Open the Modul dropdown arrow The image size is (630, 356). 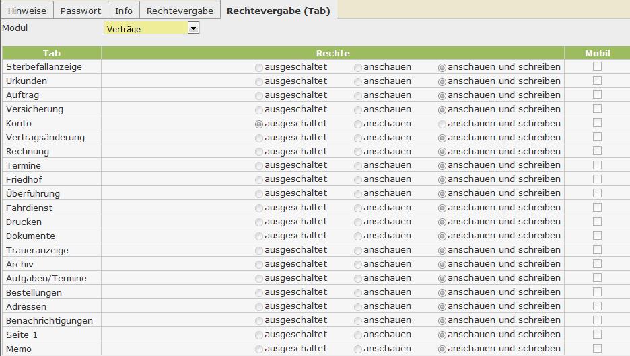click(194, 28)
